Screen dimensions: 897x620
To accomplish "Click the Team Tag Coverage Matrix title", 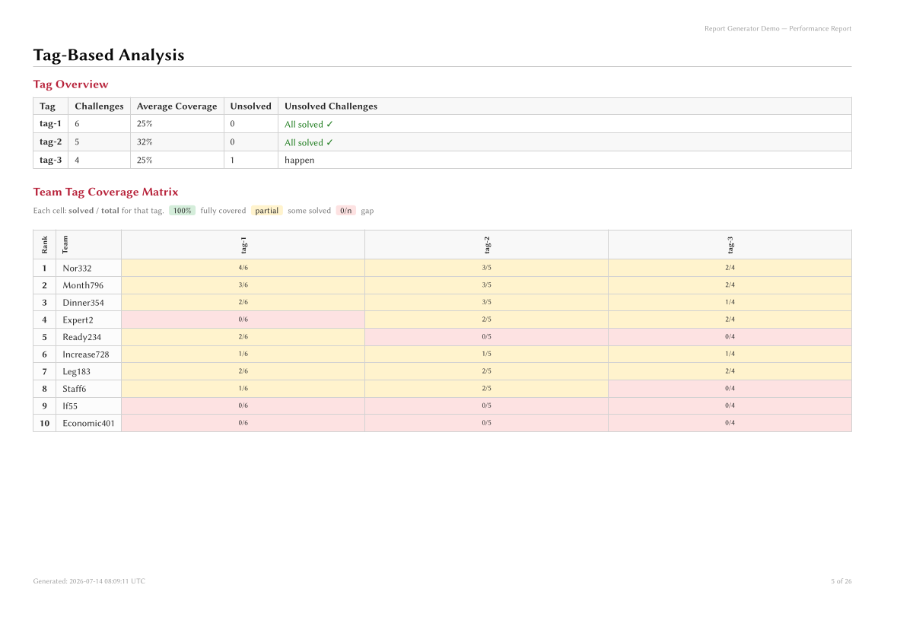I will [106, 192].
